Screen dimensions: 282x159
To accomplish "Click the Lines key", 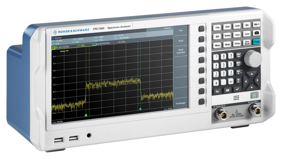I will point(247,34).
